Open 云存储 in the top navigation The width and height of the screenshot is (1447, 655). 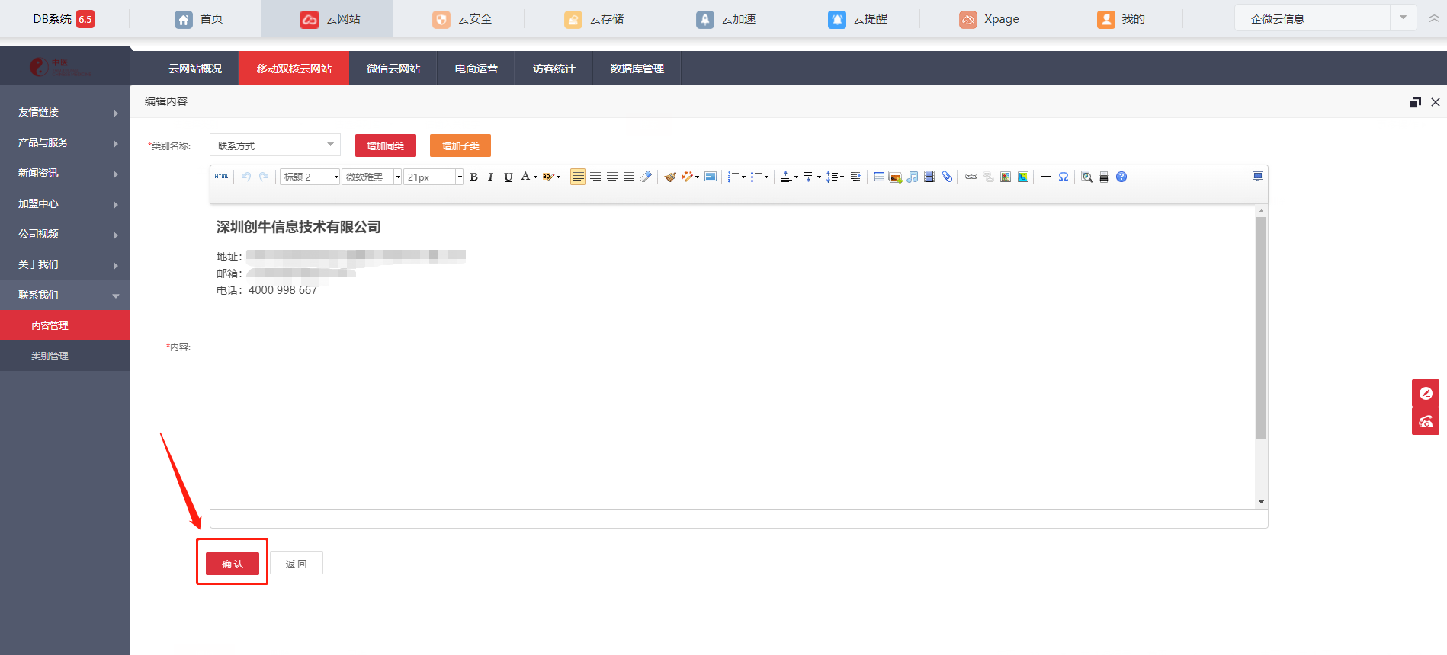point(594,19)
